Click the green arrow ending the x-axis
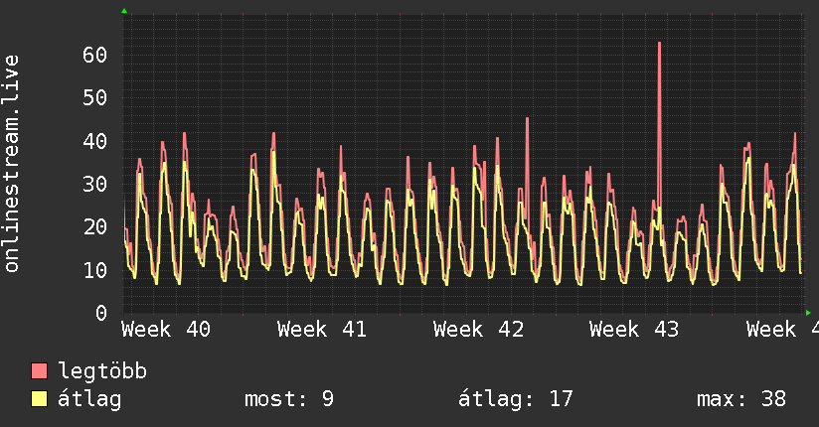This screenshot has width=819, height=427. pos(808,313)
